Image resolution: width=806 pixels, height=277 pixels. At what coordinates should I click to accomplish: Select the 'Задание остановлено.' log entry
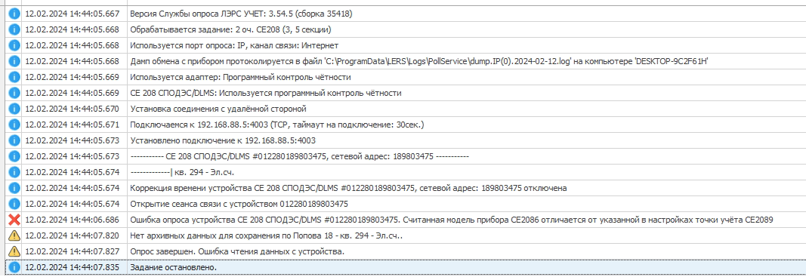click(174, 267)
